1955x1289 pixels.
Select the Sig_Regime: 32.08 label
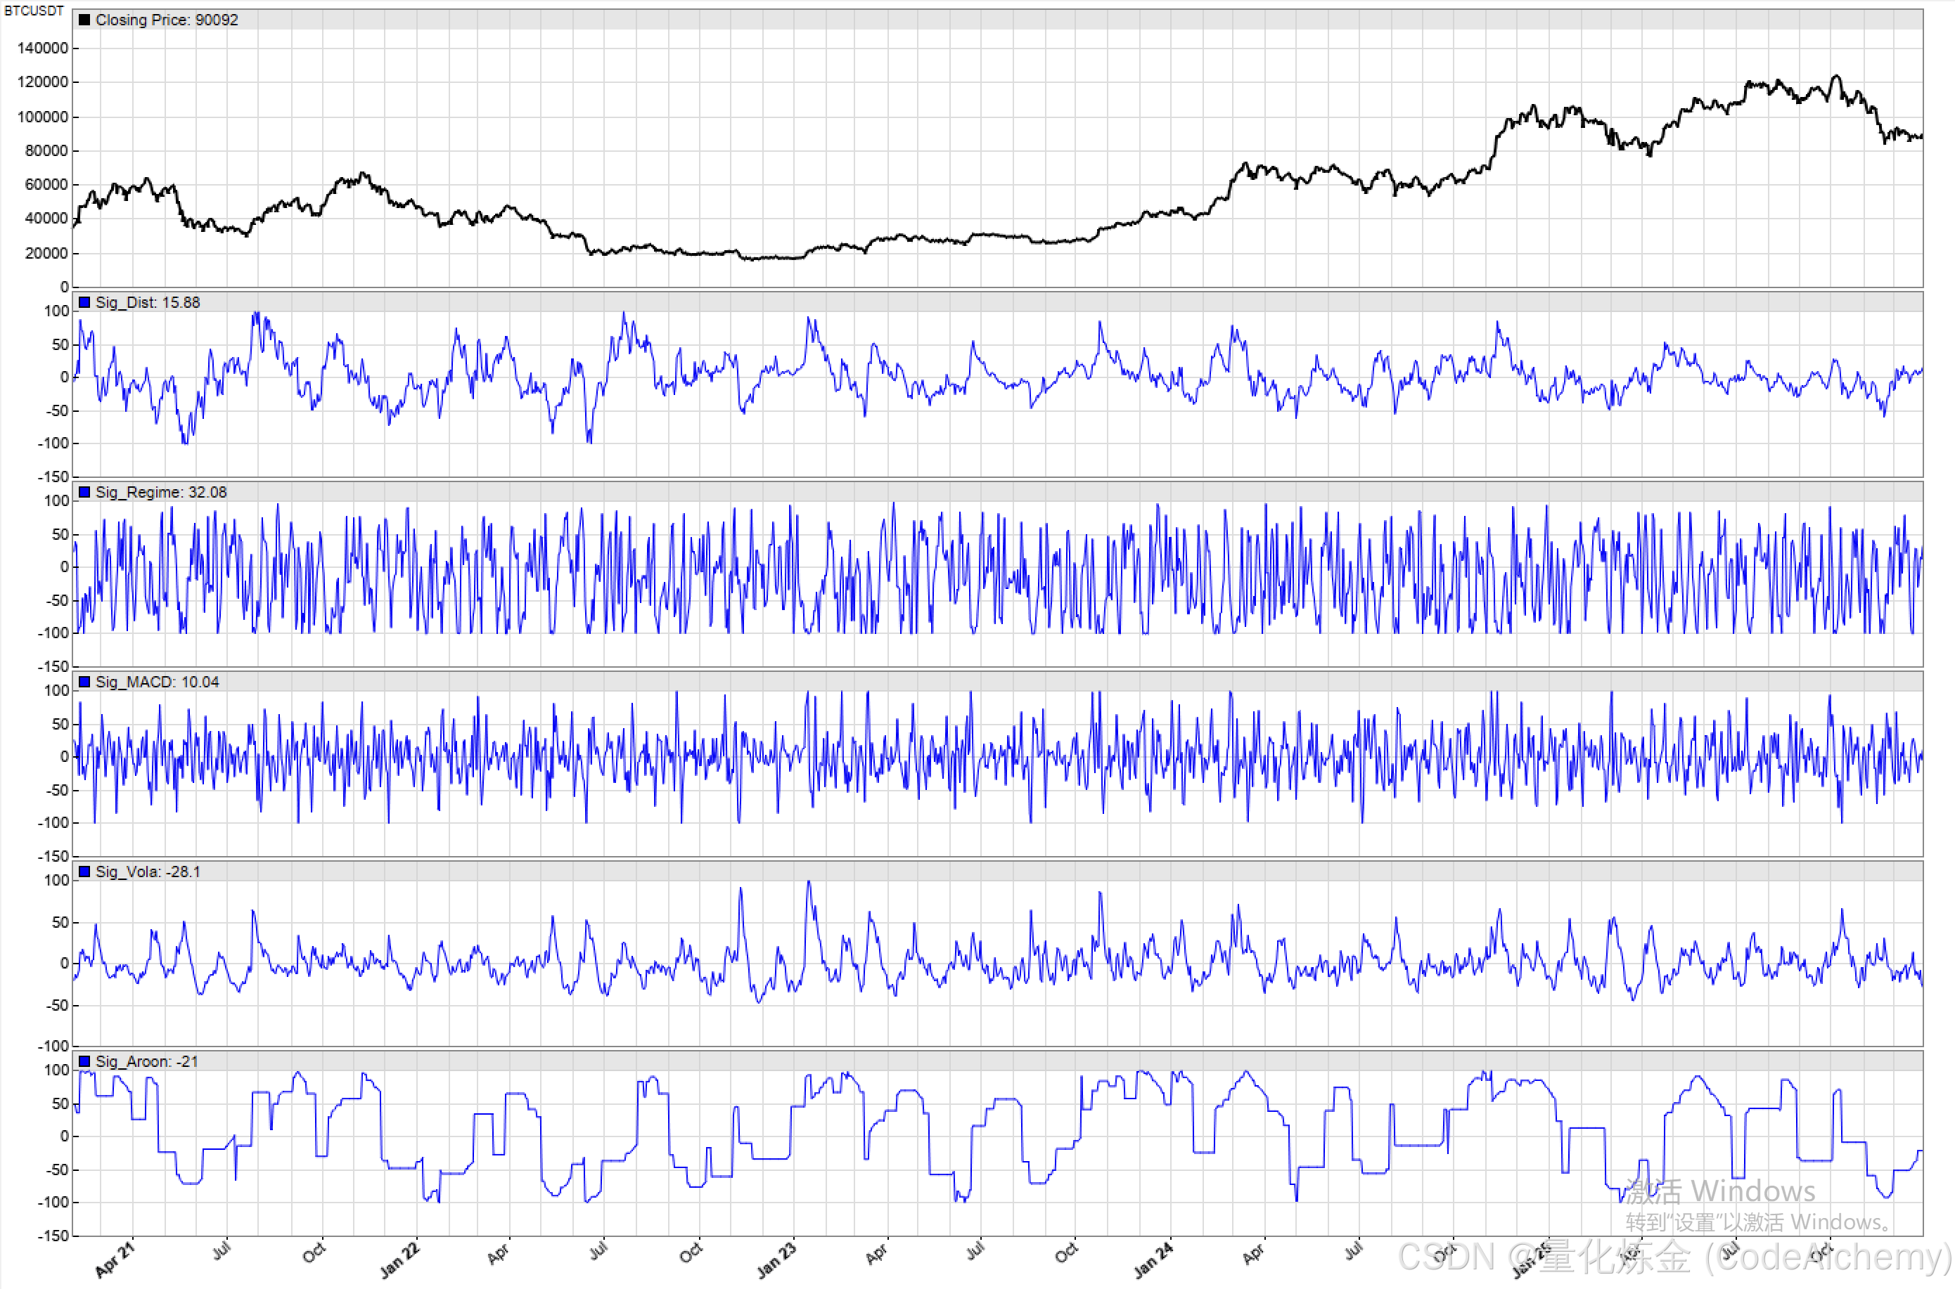point(160,493)
